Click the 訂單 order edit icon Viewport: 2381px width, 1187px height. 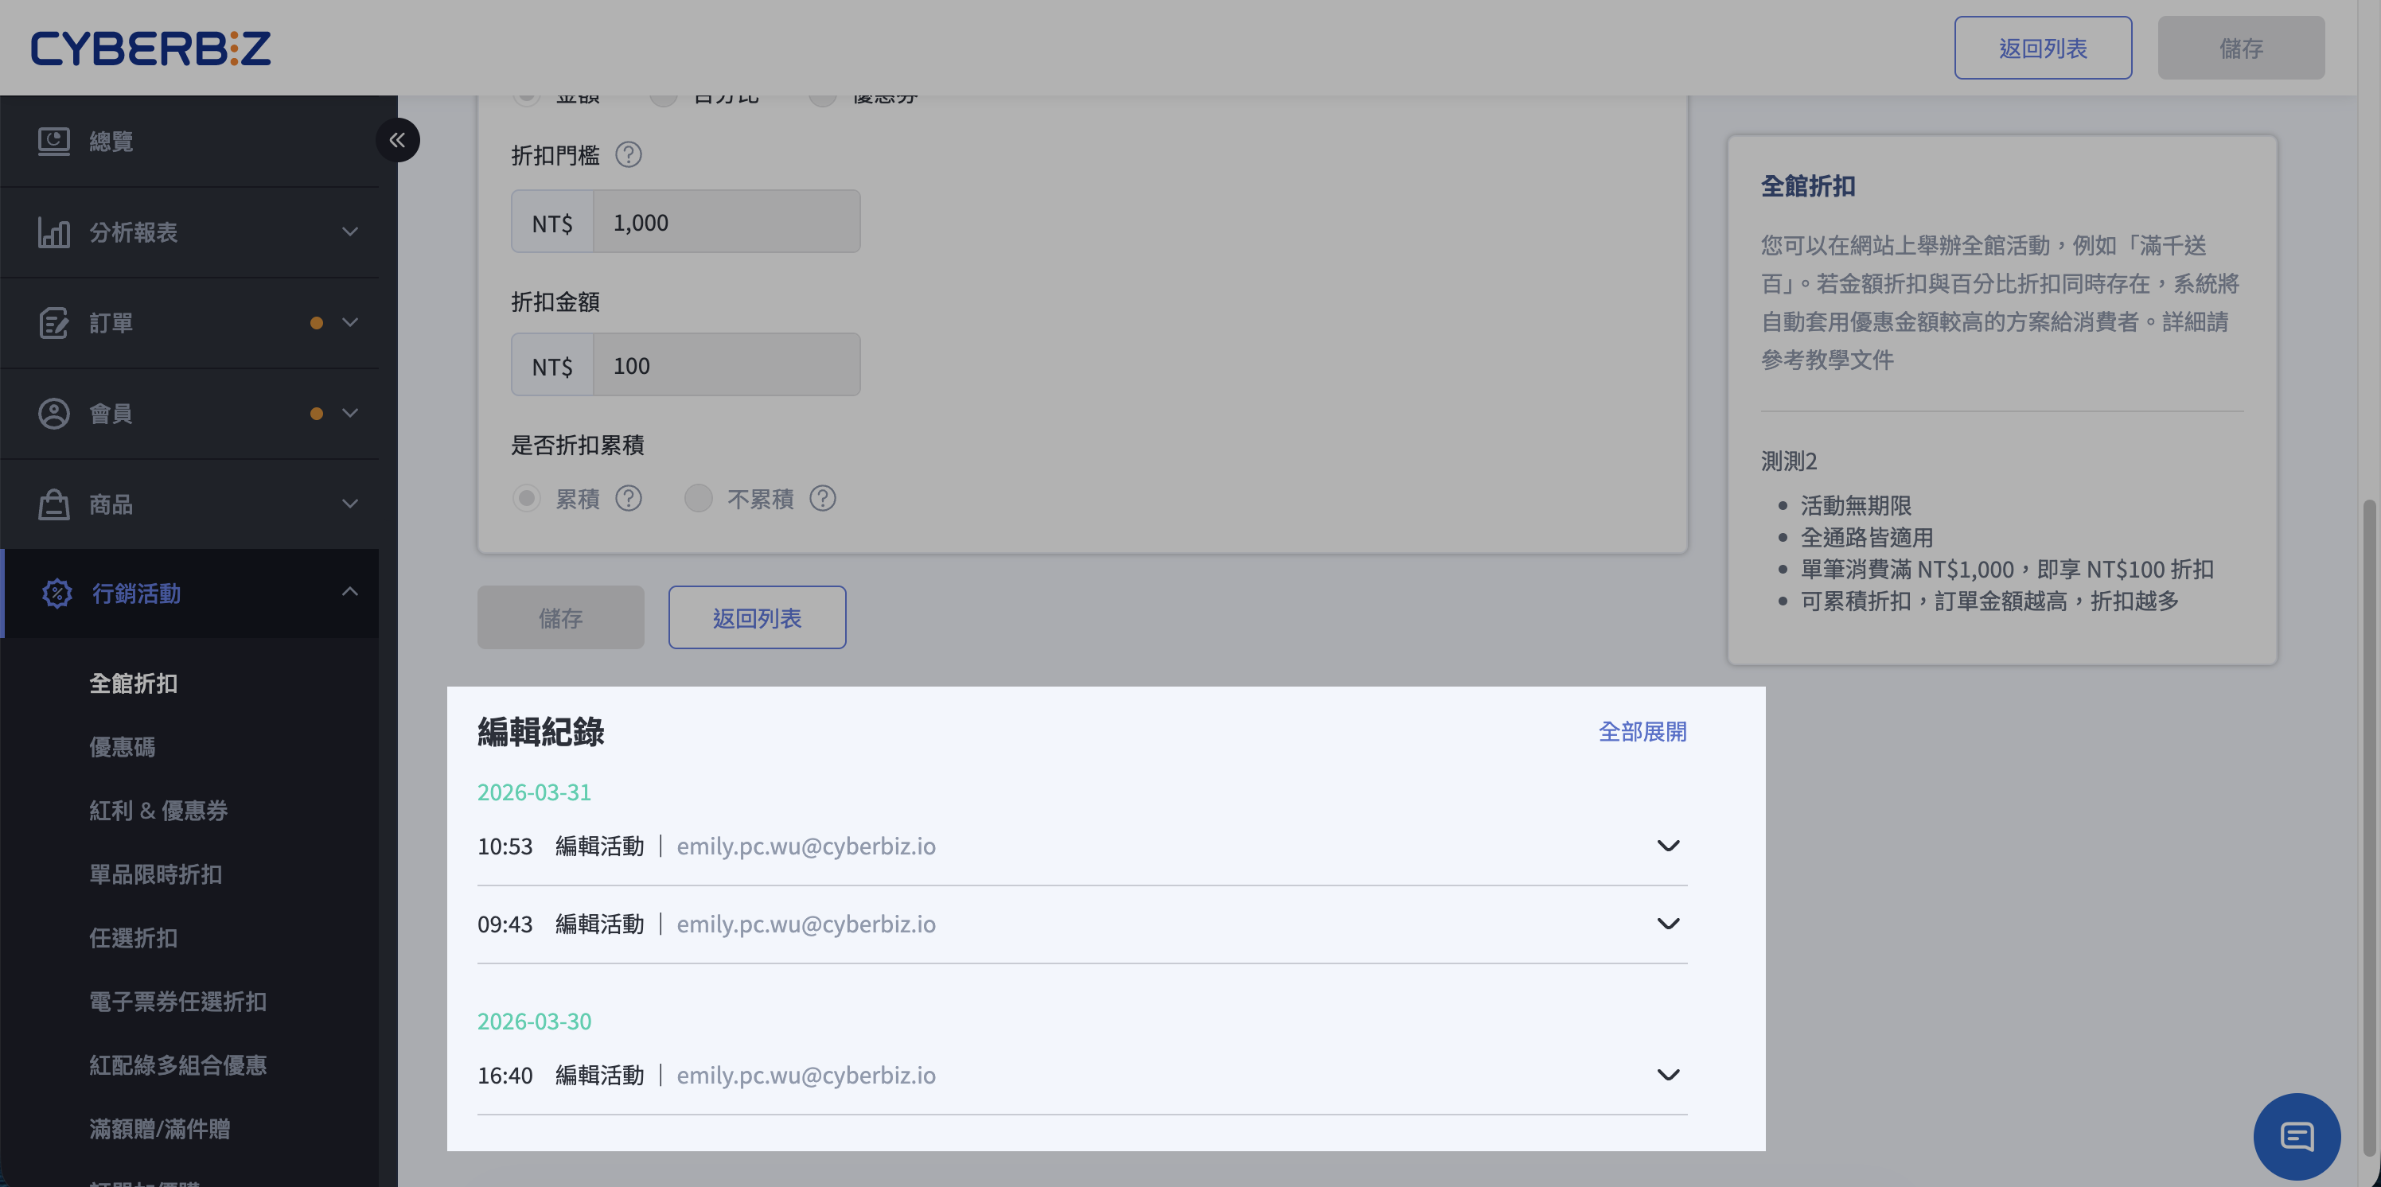pyautogui.click(x=53, y=323)
